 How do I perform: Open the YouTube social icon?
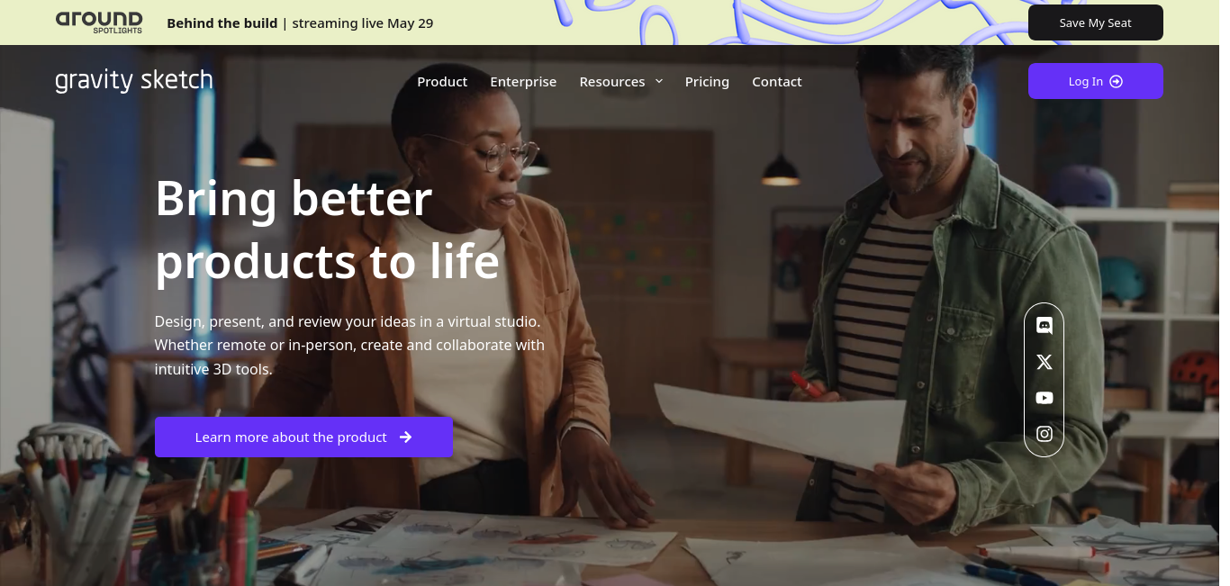pos(1045,398)
